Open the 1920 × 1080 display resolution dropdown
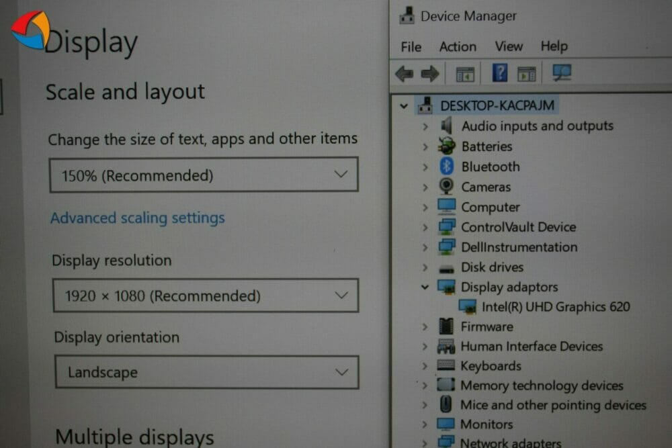Screen dimensions: 672x448 [x=206, y=296]
